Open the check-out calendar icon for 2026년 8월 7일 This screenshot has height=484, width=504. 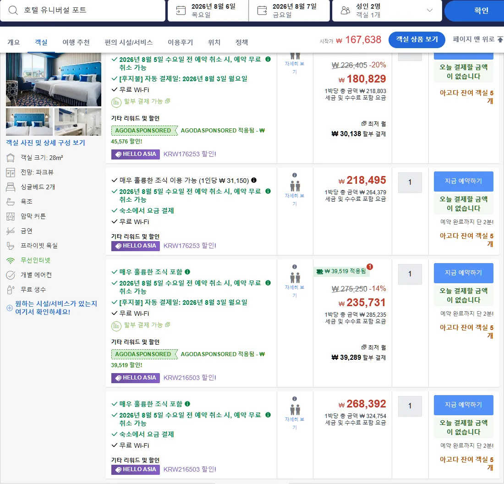(x=262, y=10)
